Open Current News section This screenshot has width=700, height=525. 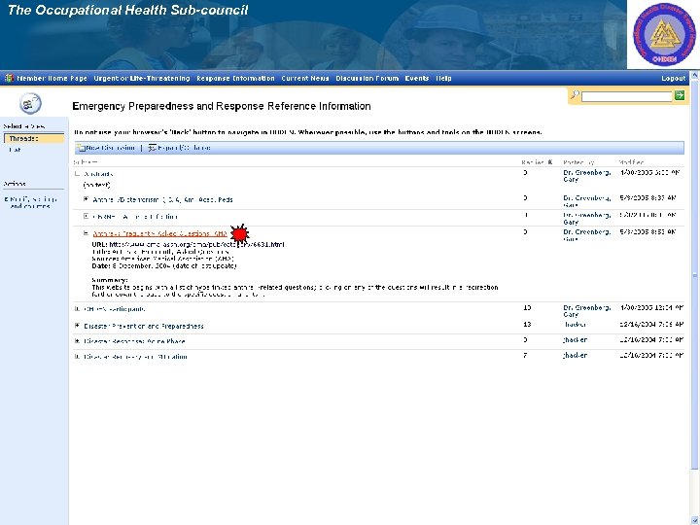[x=305, y=78]
